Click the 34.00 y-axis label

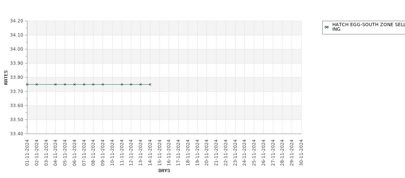[x=17, y=49]
